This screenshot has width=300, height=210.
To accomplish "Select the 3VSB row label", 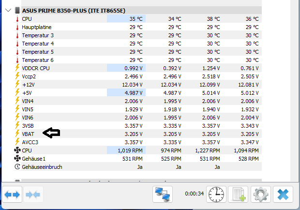I will 28,126.
